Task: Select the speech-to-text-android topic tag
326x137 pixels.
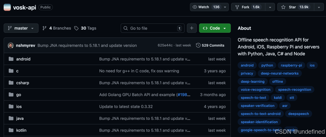Action: pyautogui.click(x=261, y=114)
